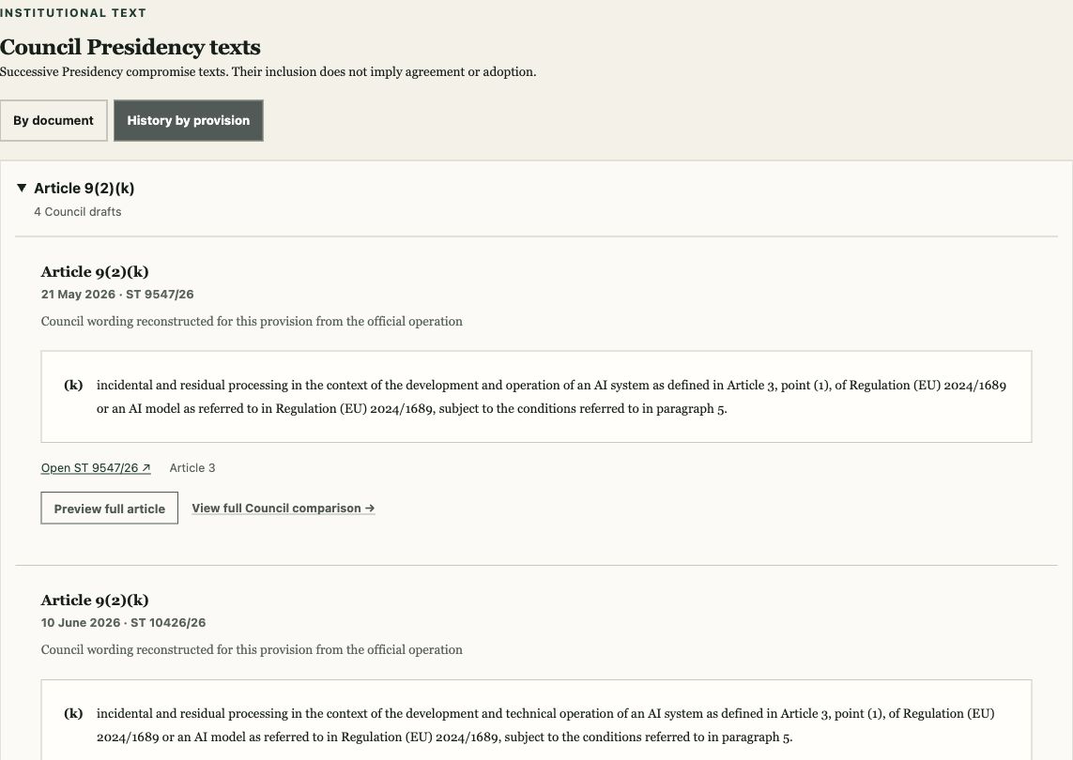Screen dimensions: 1073x760
Task: Click the 21 May 2026 · ST 9547/26 line
Action: [117, 295]
